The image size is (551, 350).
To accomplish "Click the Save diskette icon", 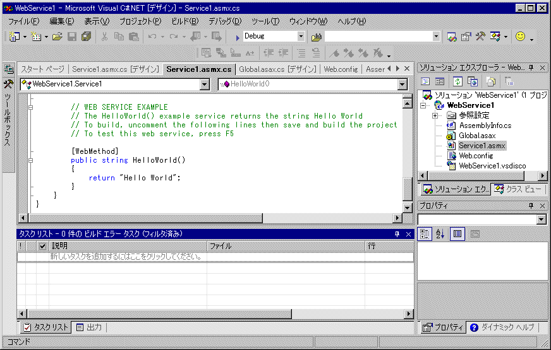I will (x=71, y=36).
